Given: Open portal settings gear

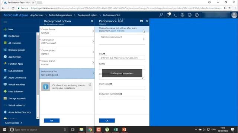Looking at the screenshot, I should (x=182, y=15).
